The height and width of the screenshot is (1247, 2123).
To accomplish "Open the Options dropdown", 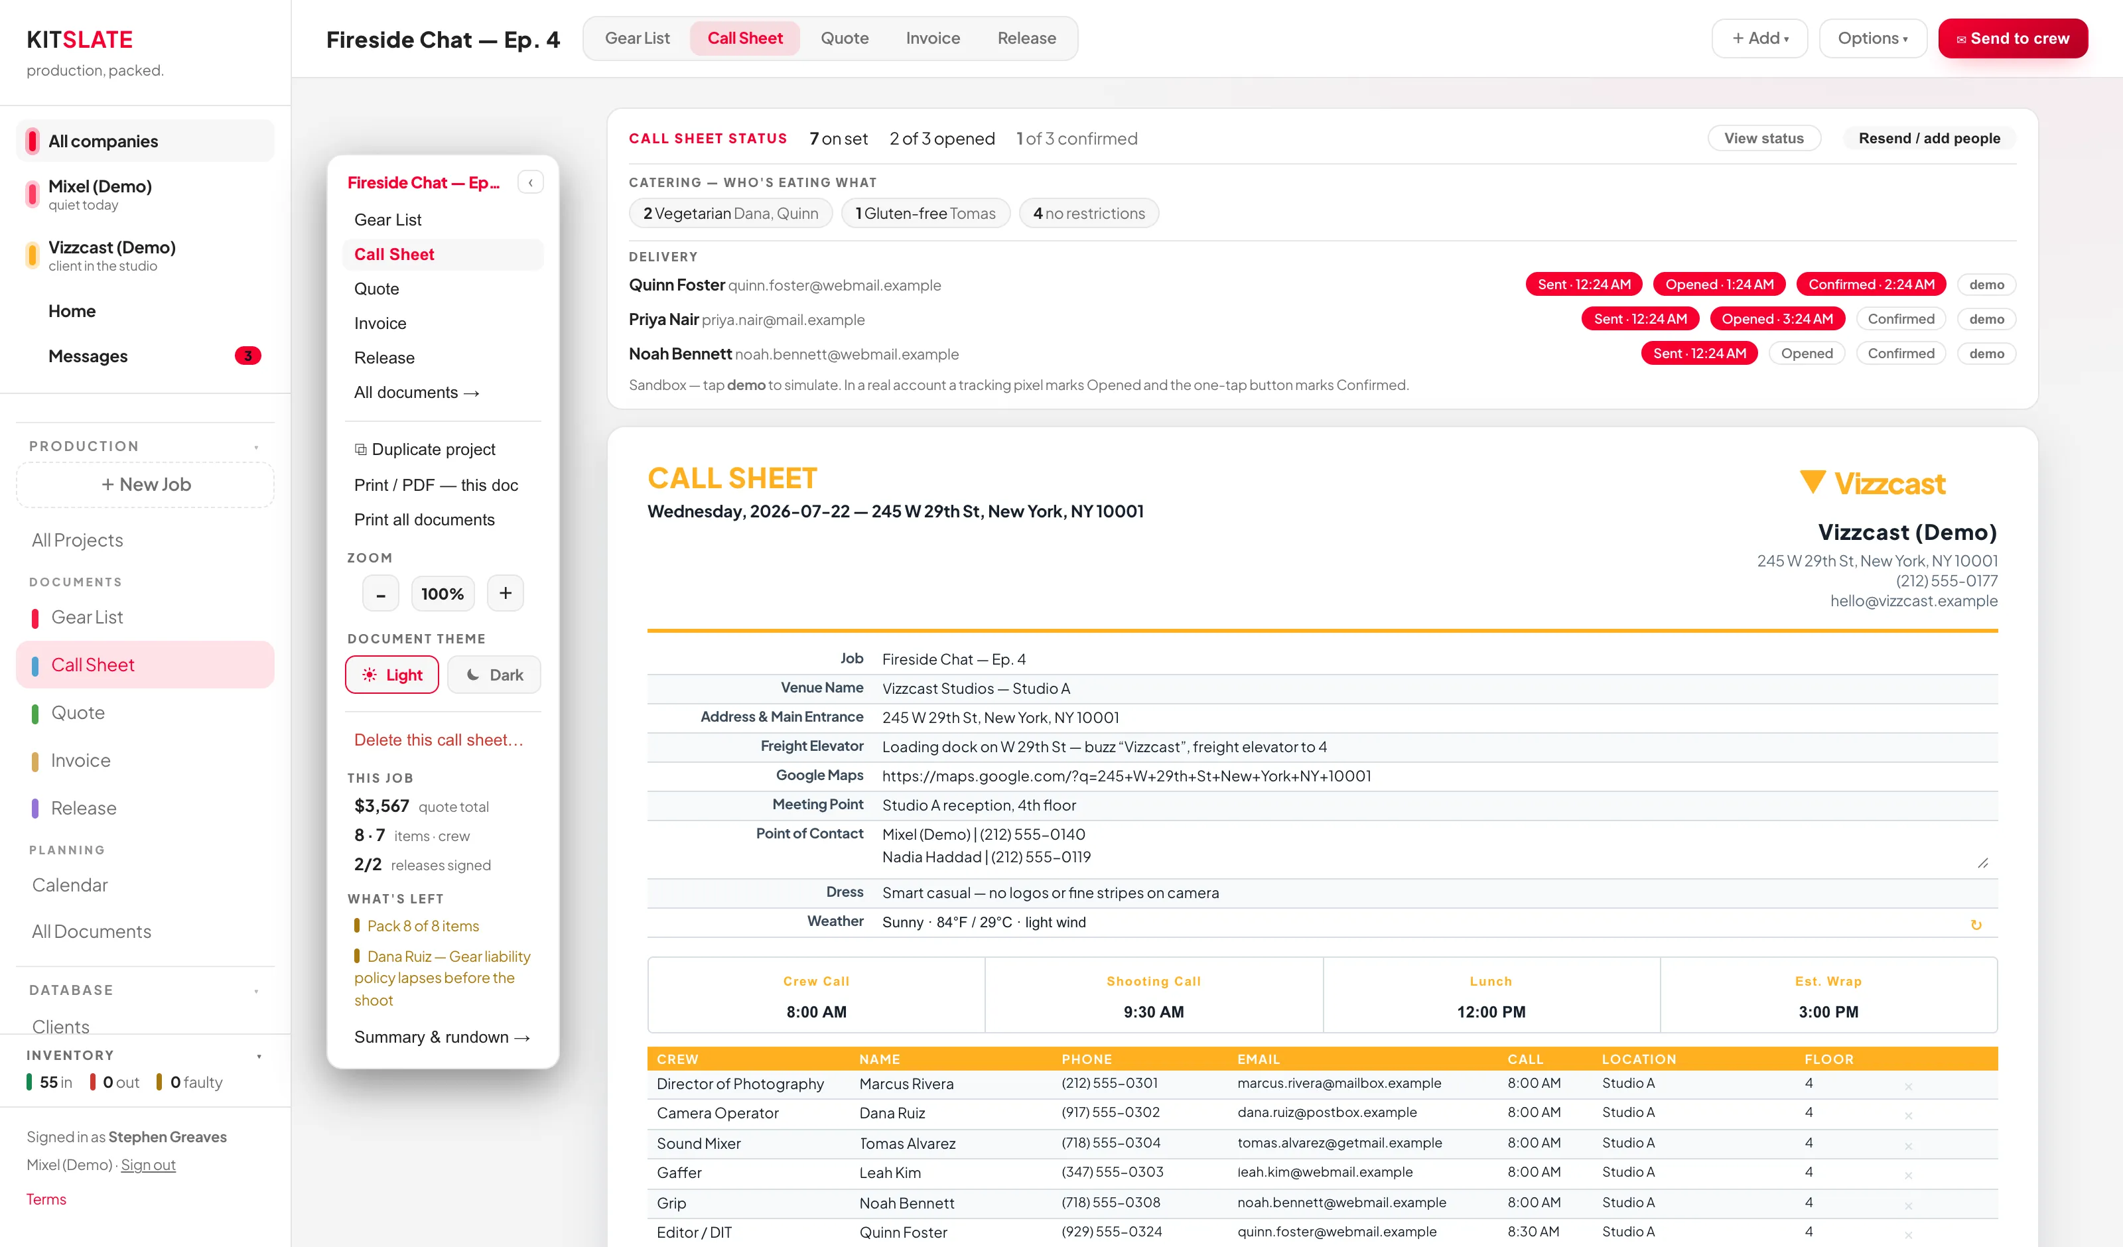I will (1873, 38).
